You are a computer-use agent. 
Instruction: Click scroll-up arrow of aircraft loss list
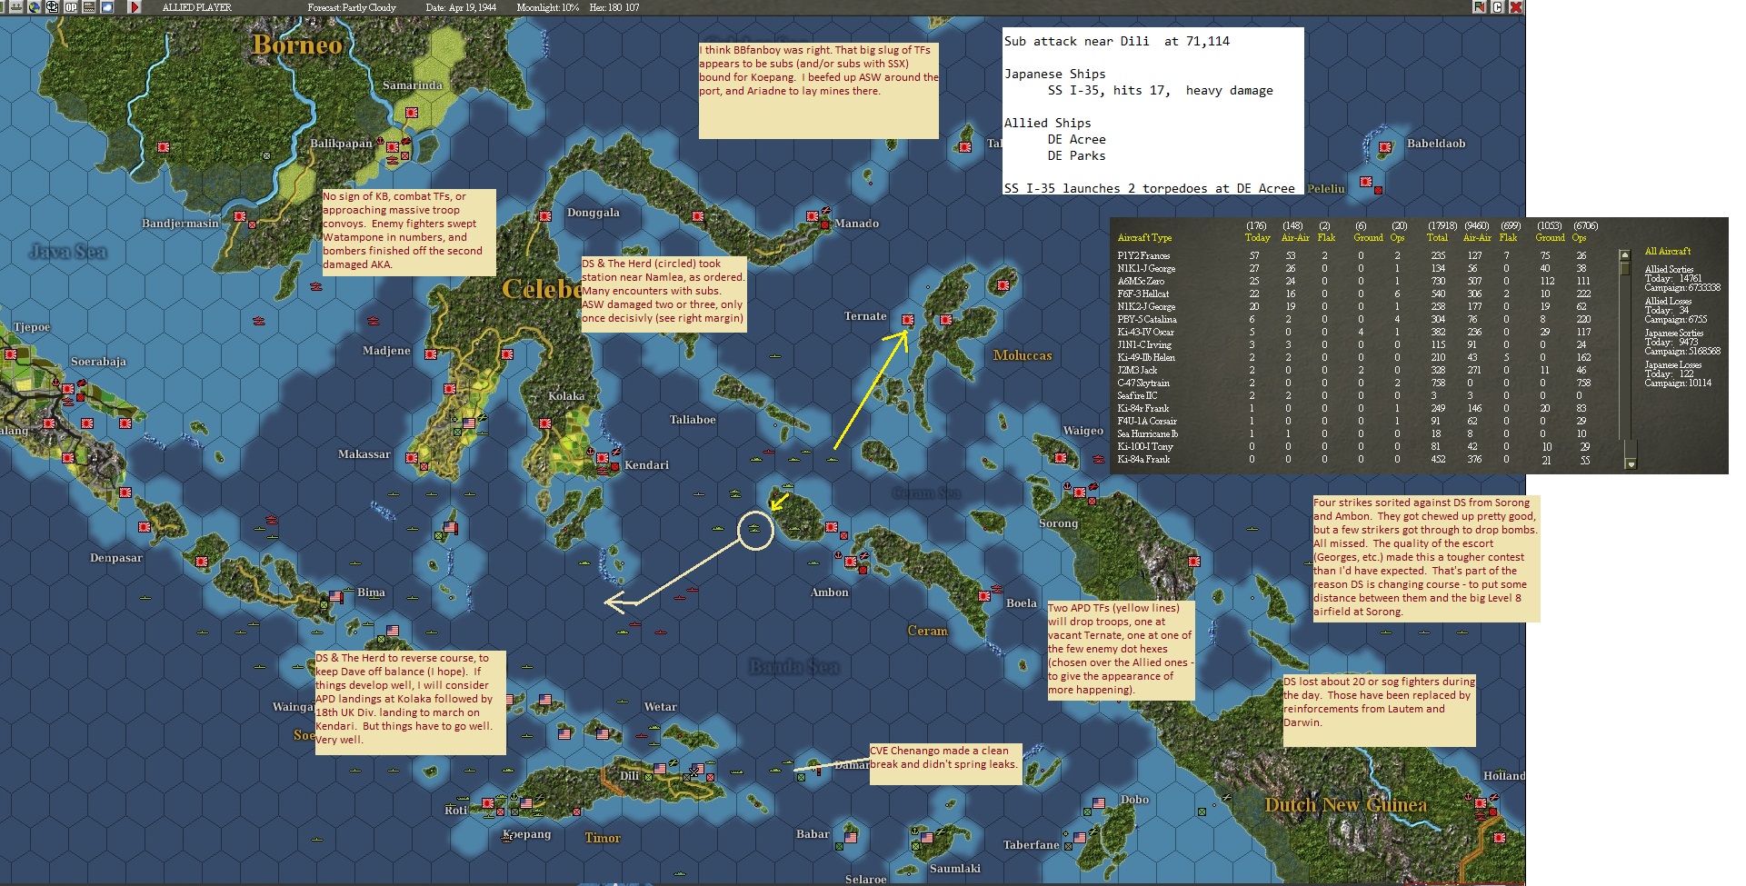[x=1625, y=255]
